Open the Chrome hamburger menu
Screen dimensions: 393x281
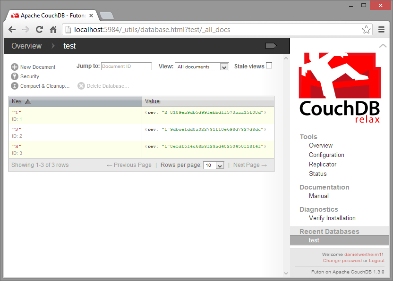click(381, 30)
